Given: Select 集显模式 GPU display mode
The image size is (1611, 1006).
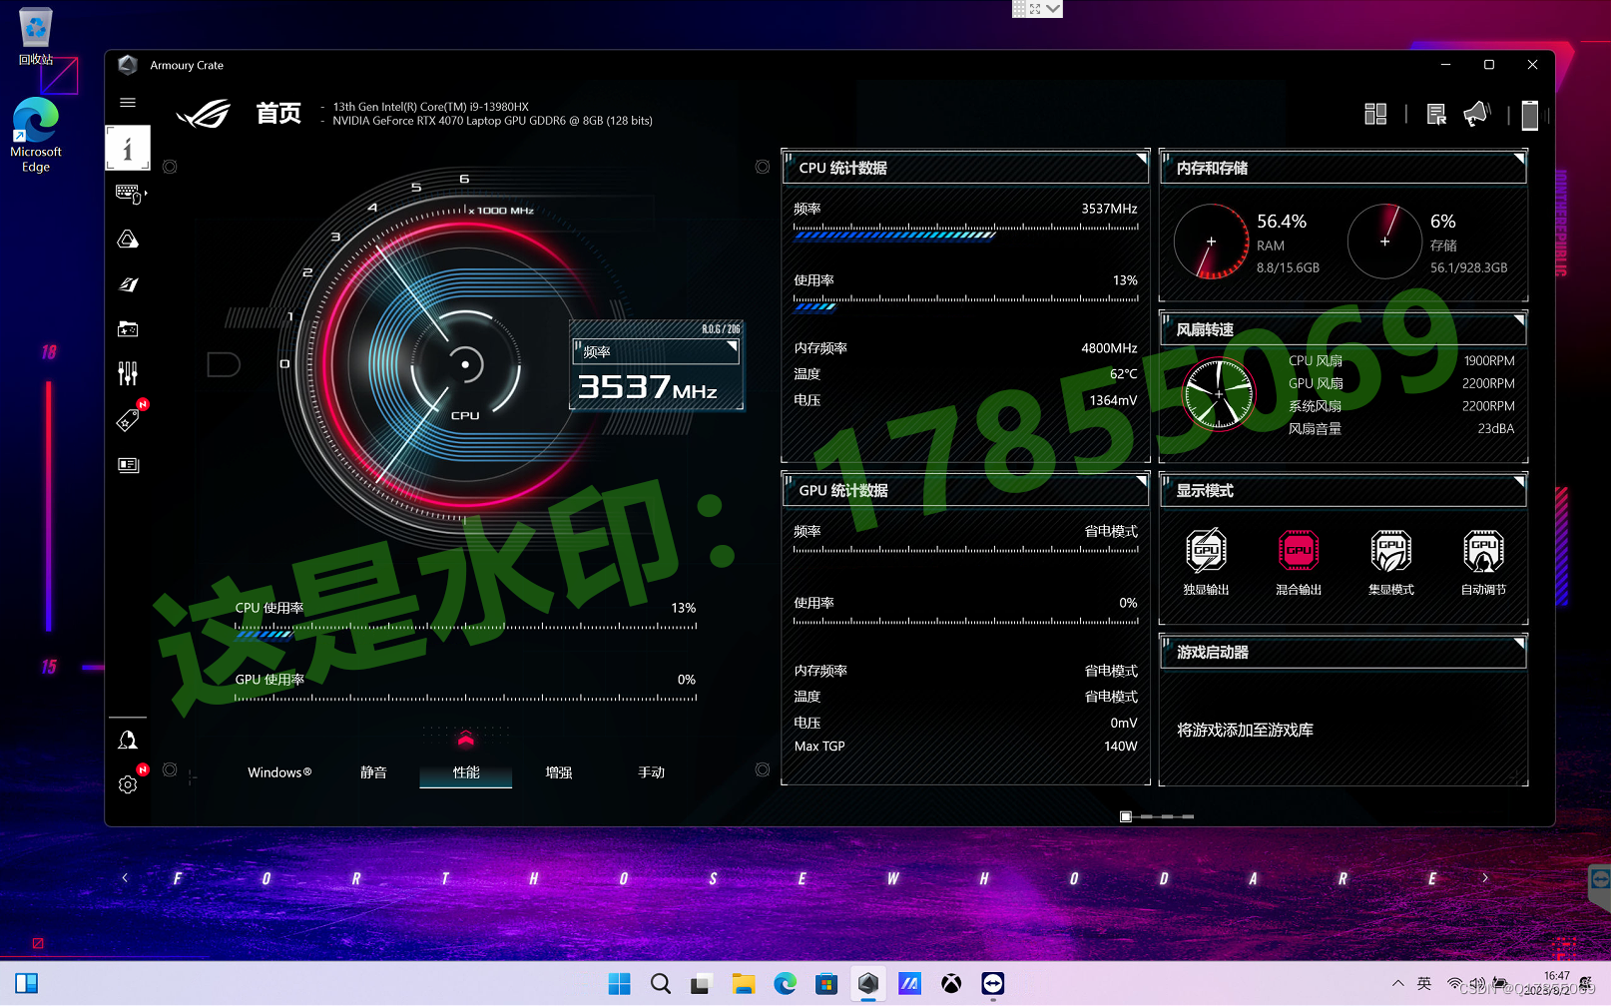Looking at the screenshot, I should tap(1391, 562).
